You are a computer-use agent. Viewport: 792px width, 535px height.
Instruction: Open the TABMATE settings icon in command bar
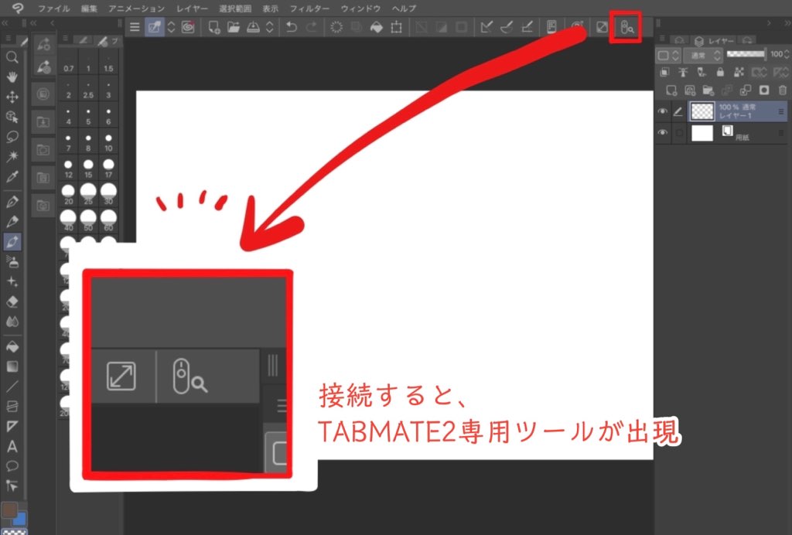coord(626,27)
